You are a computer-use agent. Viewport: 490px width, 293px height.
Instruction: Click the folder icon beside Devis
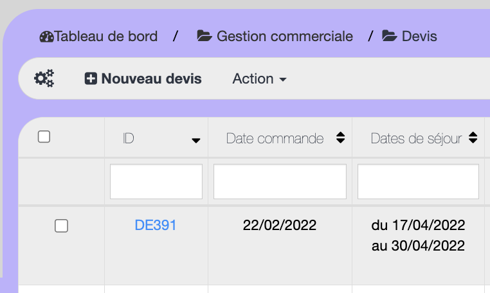pyautogui.click(x=390, y=37)
